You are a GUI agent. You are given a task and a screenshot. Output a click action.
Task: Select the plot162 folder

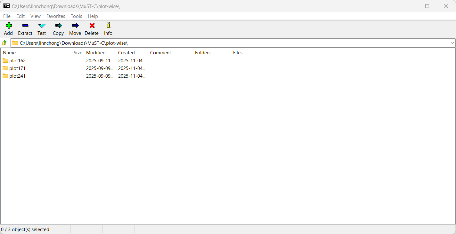click(17, 61)
